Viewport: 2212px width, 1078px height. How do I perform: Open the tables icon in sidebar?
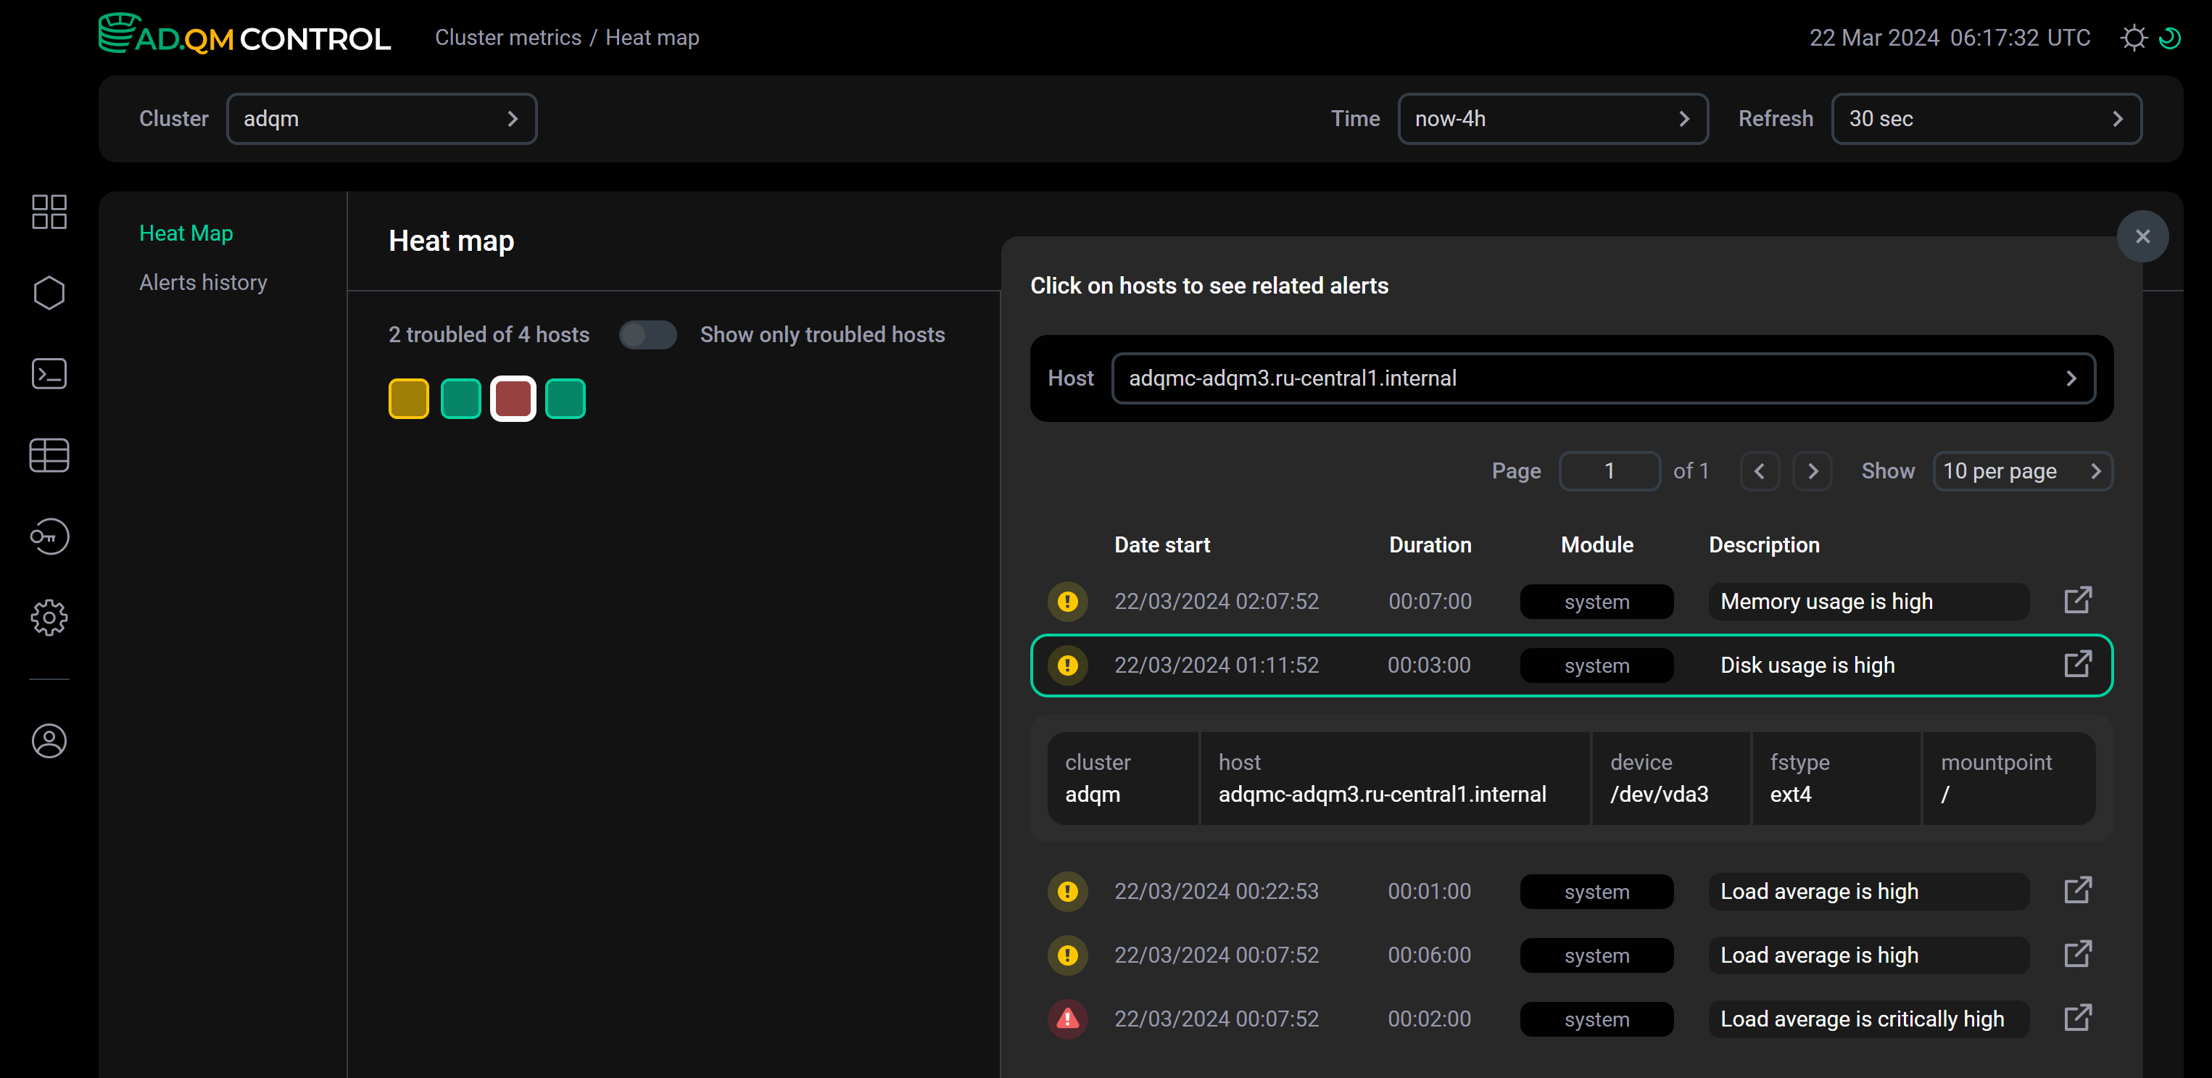coord(49,455)
